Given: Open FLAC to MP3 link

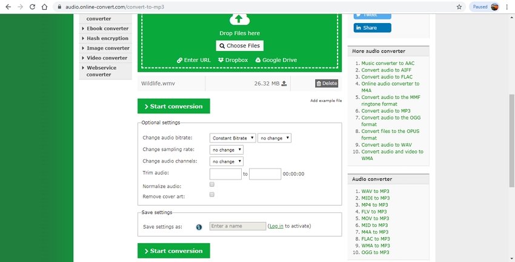Looking at the screenshot, I should click(x=376, y=239).
